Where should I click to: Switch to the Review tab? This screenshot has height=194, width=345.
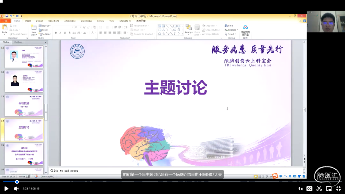pos(101,21)
